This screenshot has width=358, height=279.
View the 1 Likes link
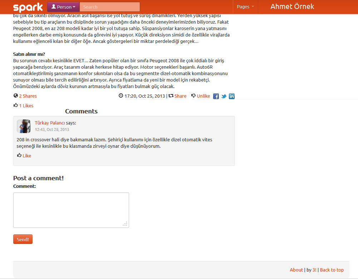26,106
